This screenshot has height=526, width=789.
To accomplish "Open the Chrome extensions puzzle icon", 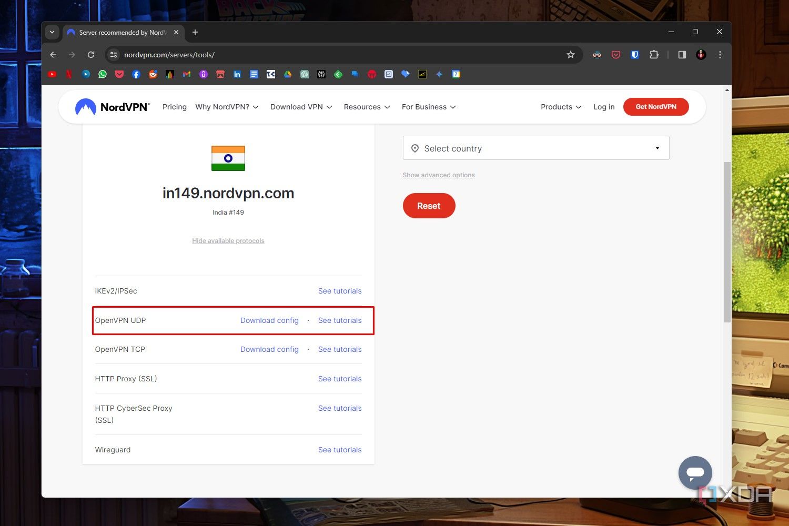I will 654,54.
